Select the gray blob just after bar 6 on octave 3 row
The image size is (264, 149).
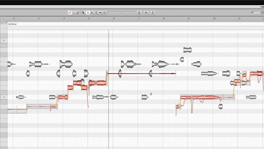[x=114, y=97]
